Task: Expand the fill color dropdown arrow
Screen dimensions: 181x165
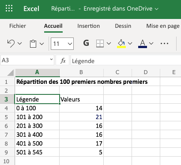Action: point(130,43)
